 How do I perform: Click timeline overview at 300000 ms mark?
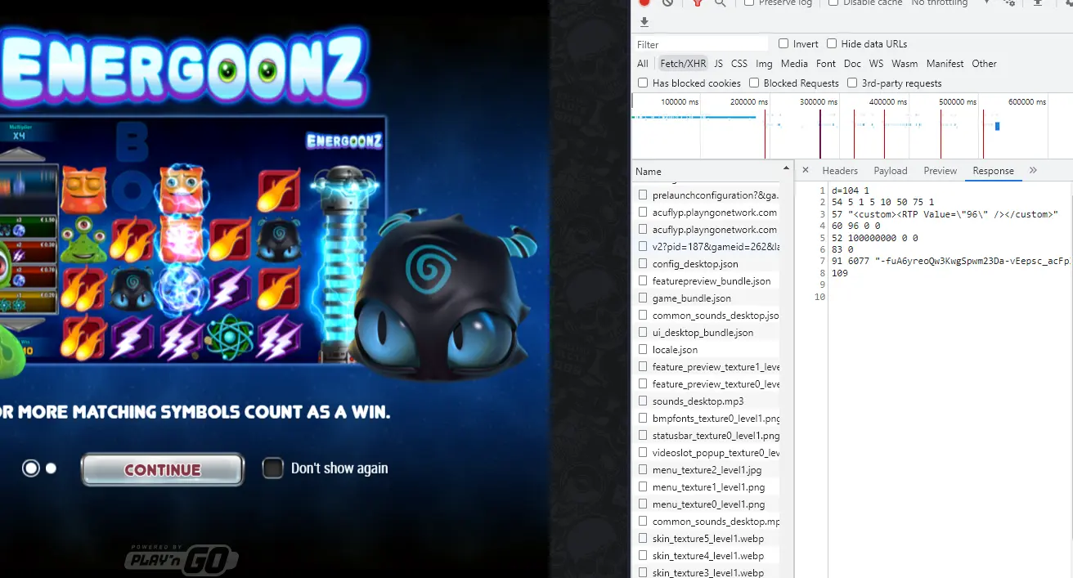click(819, 102)
